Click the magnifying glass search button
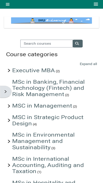 point(78,44)
